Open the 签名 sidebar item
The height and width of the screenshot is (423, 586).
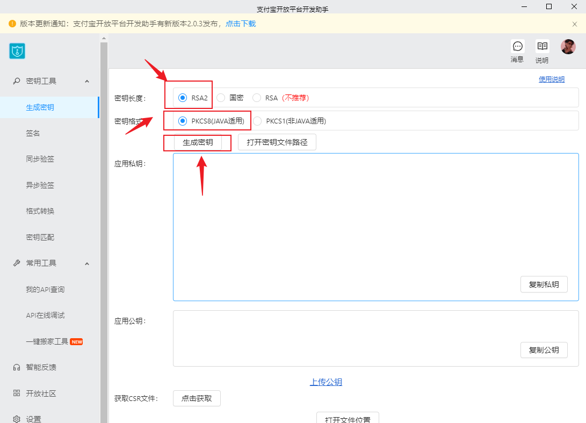(33, 133)
